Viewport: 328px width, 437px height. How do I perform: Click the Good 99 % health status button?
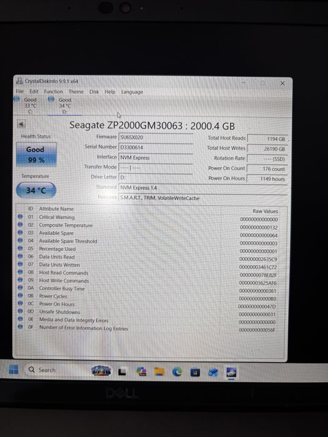36,155
